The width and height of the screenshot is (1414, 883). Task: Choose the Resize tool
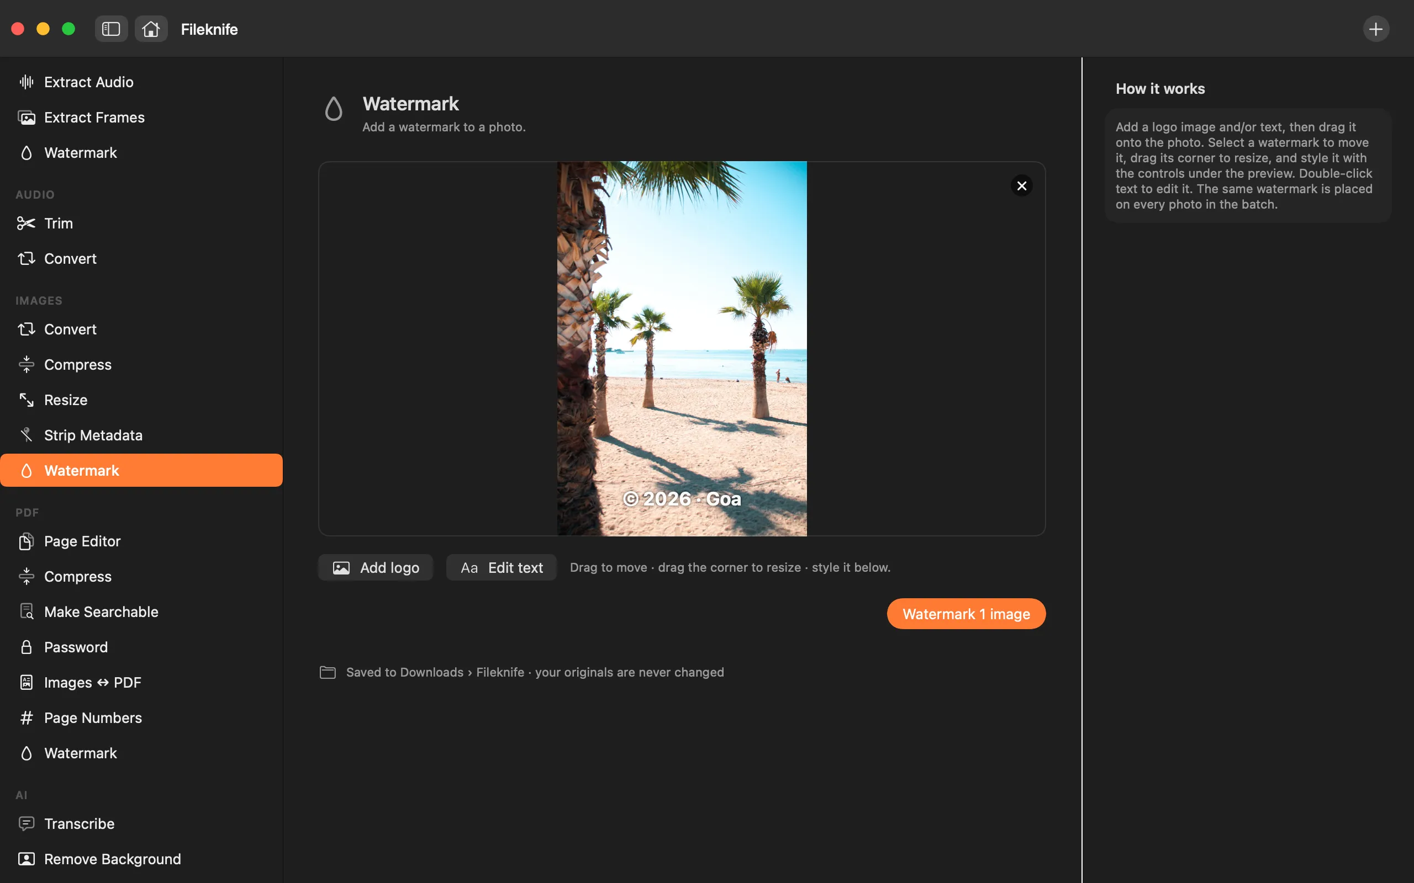[x=141, y=400]
